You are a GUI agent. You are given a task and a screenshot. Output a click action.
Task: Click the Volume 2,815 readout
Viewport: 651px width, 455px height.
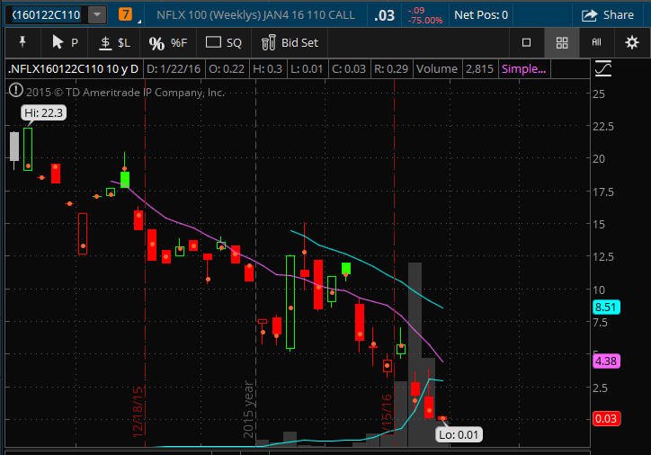pos(455,69)
